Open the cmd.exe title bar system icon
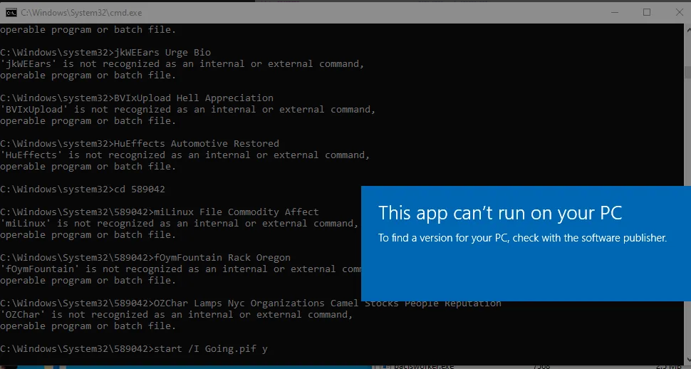The height and width of the screenshot is (369, 691). coord(11,12)
